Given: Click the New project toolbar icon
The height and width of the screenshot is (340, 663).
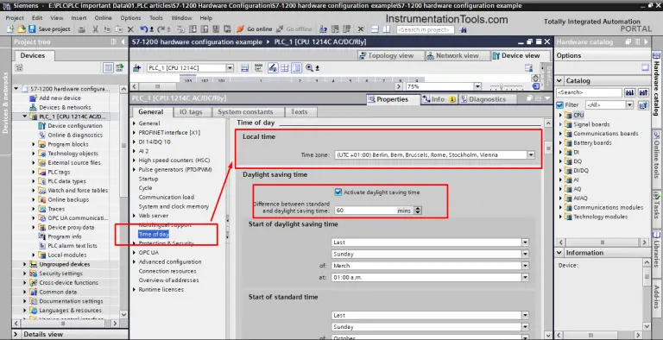Looking at the screenshot, I should point(11,29).
